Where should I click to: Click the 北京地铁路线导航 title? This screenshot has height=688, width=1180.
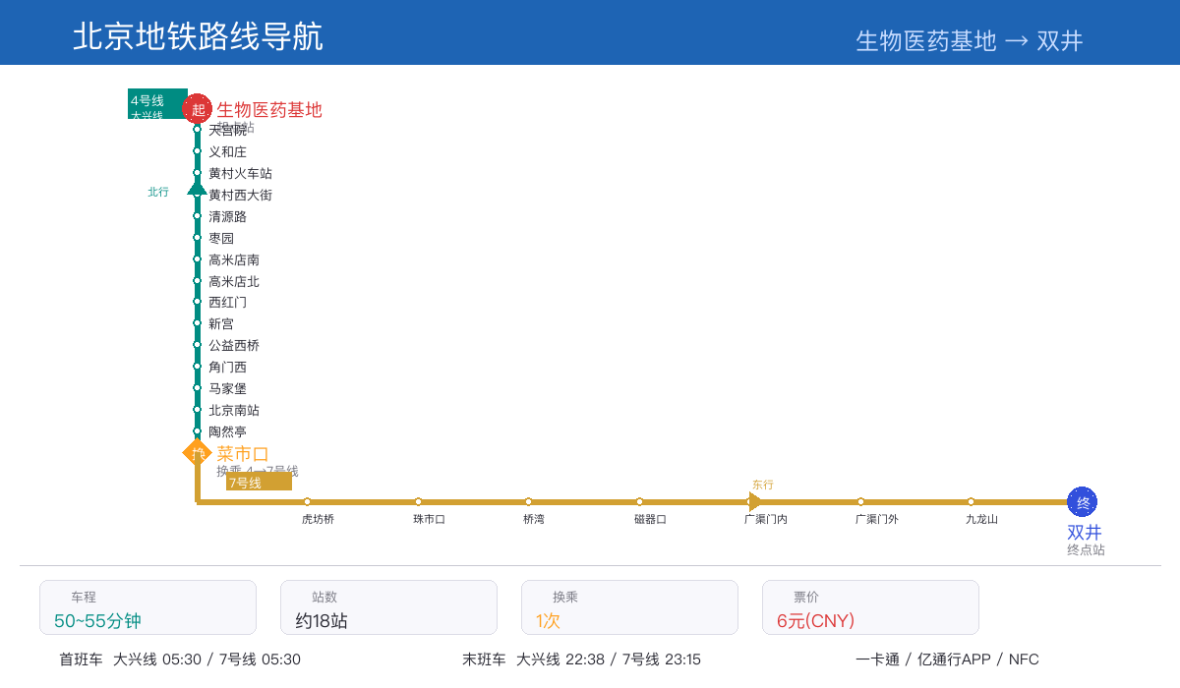(x=198, y=36)
